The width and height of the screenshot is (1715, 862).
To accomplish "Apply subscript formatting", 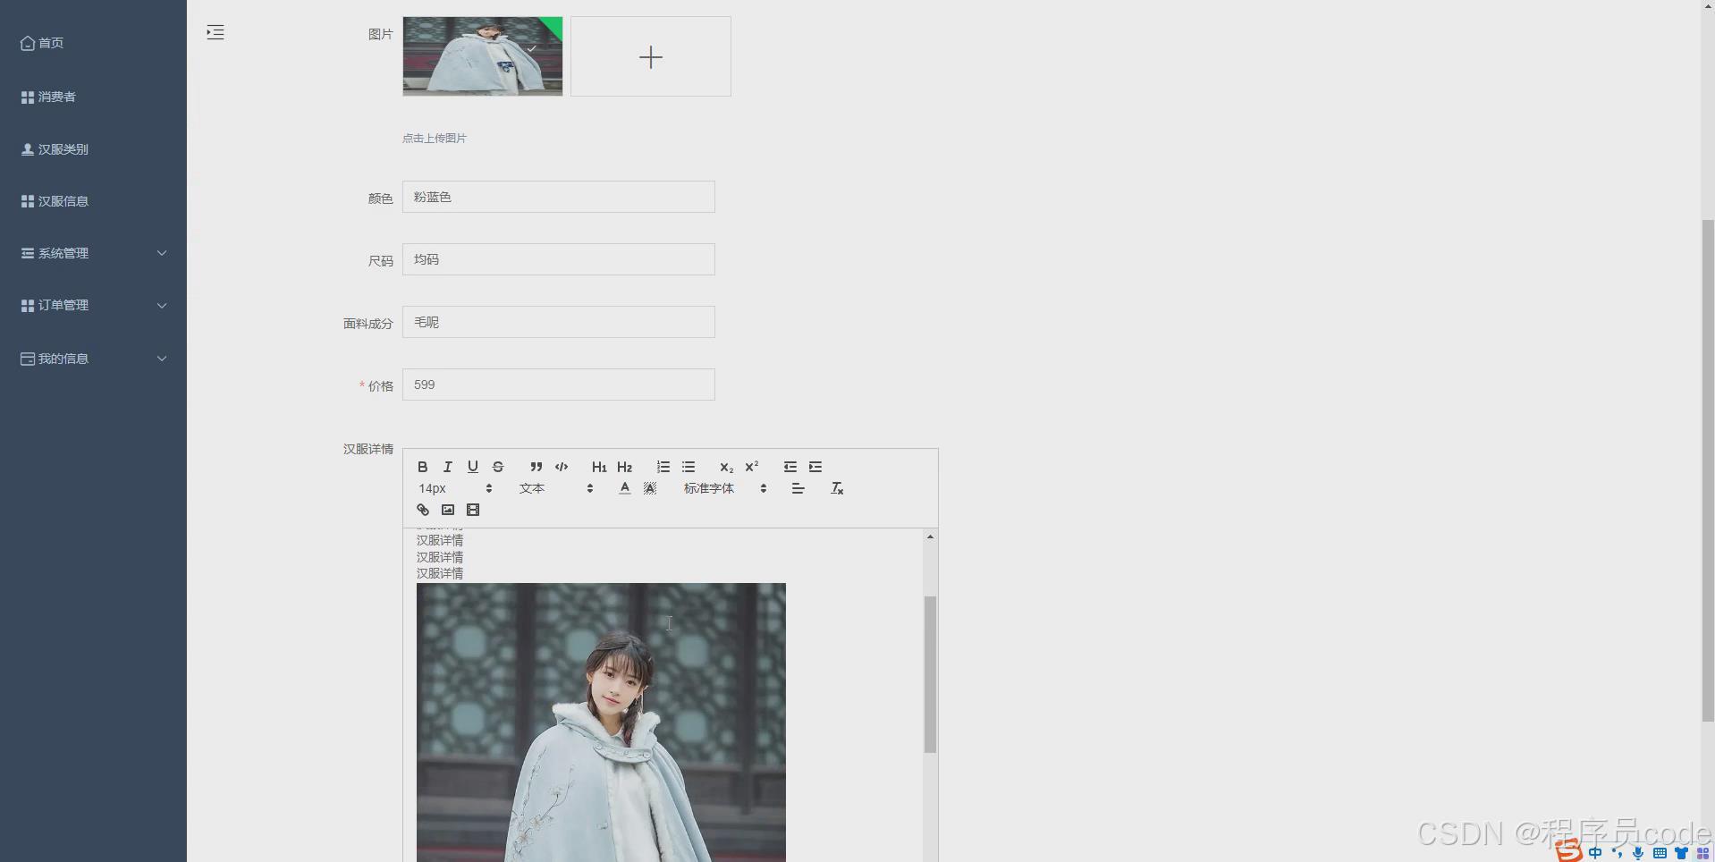I will 726,467.
